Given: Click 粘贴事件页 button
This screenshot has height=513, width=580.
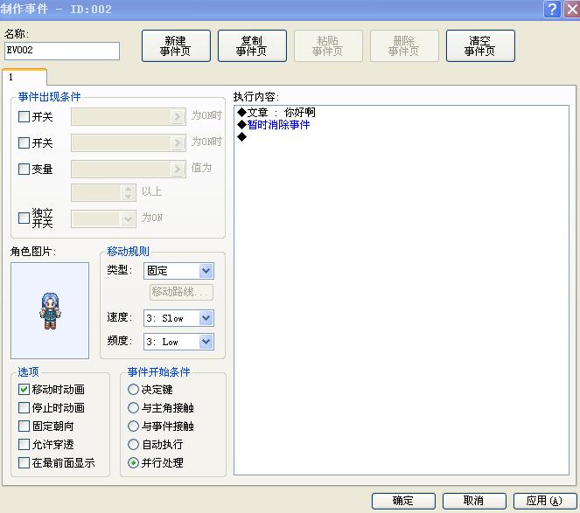Looking at the screenshot, I should coord(328,45).
